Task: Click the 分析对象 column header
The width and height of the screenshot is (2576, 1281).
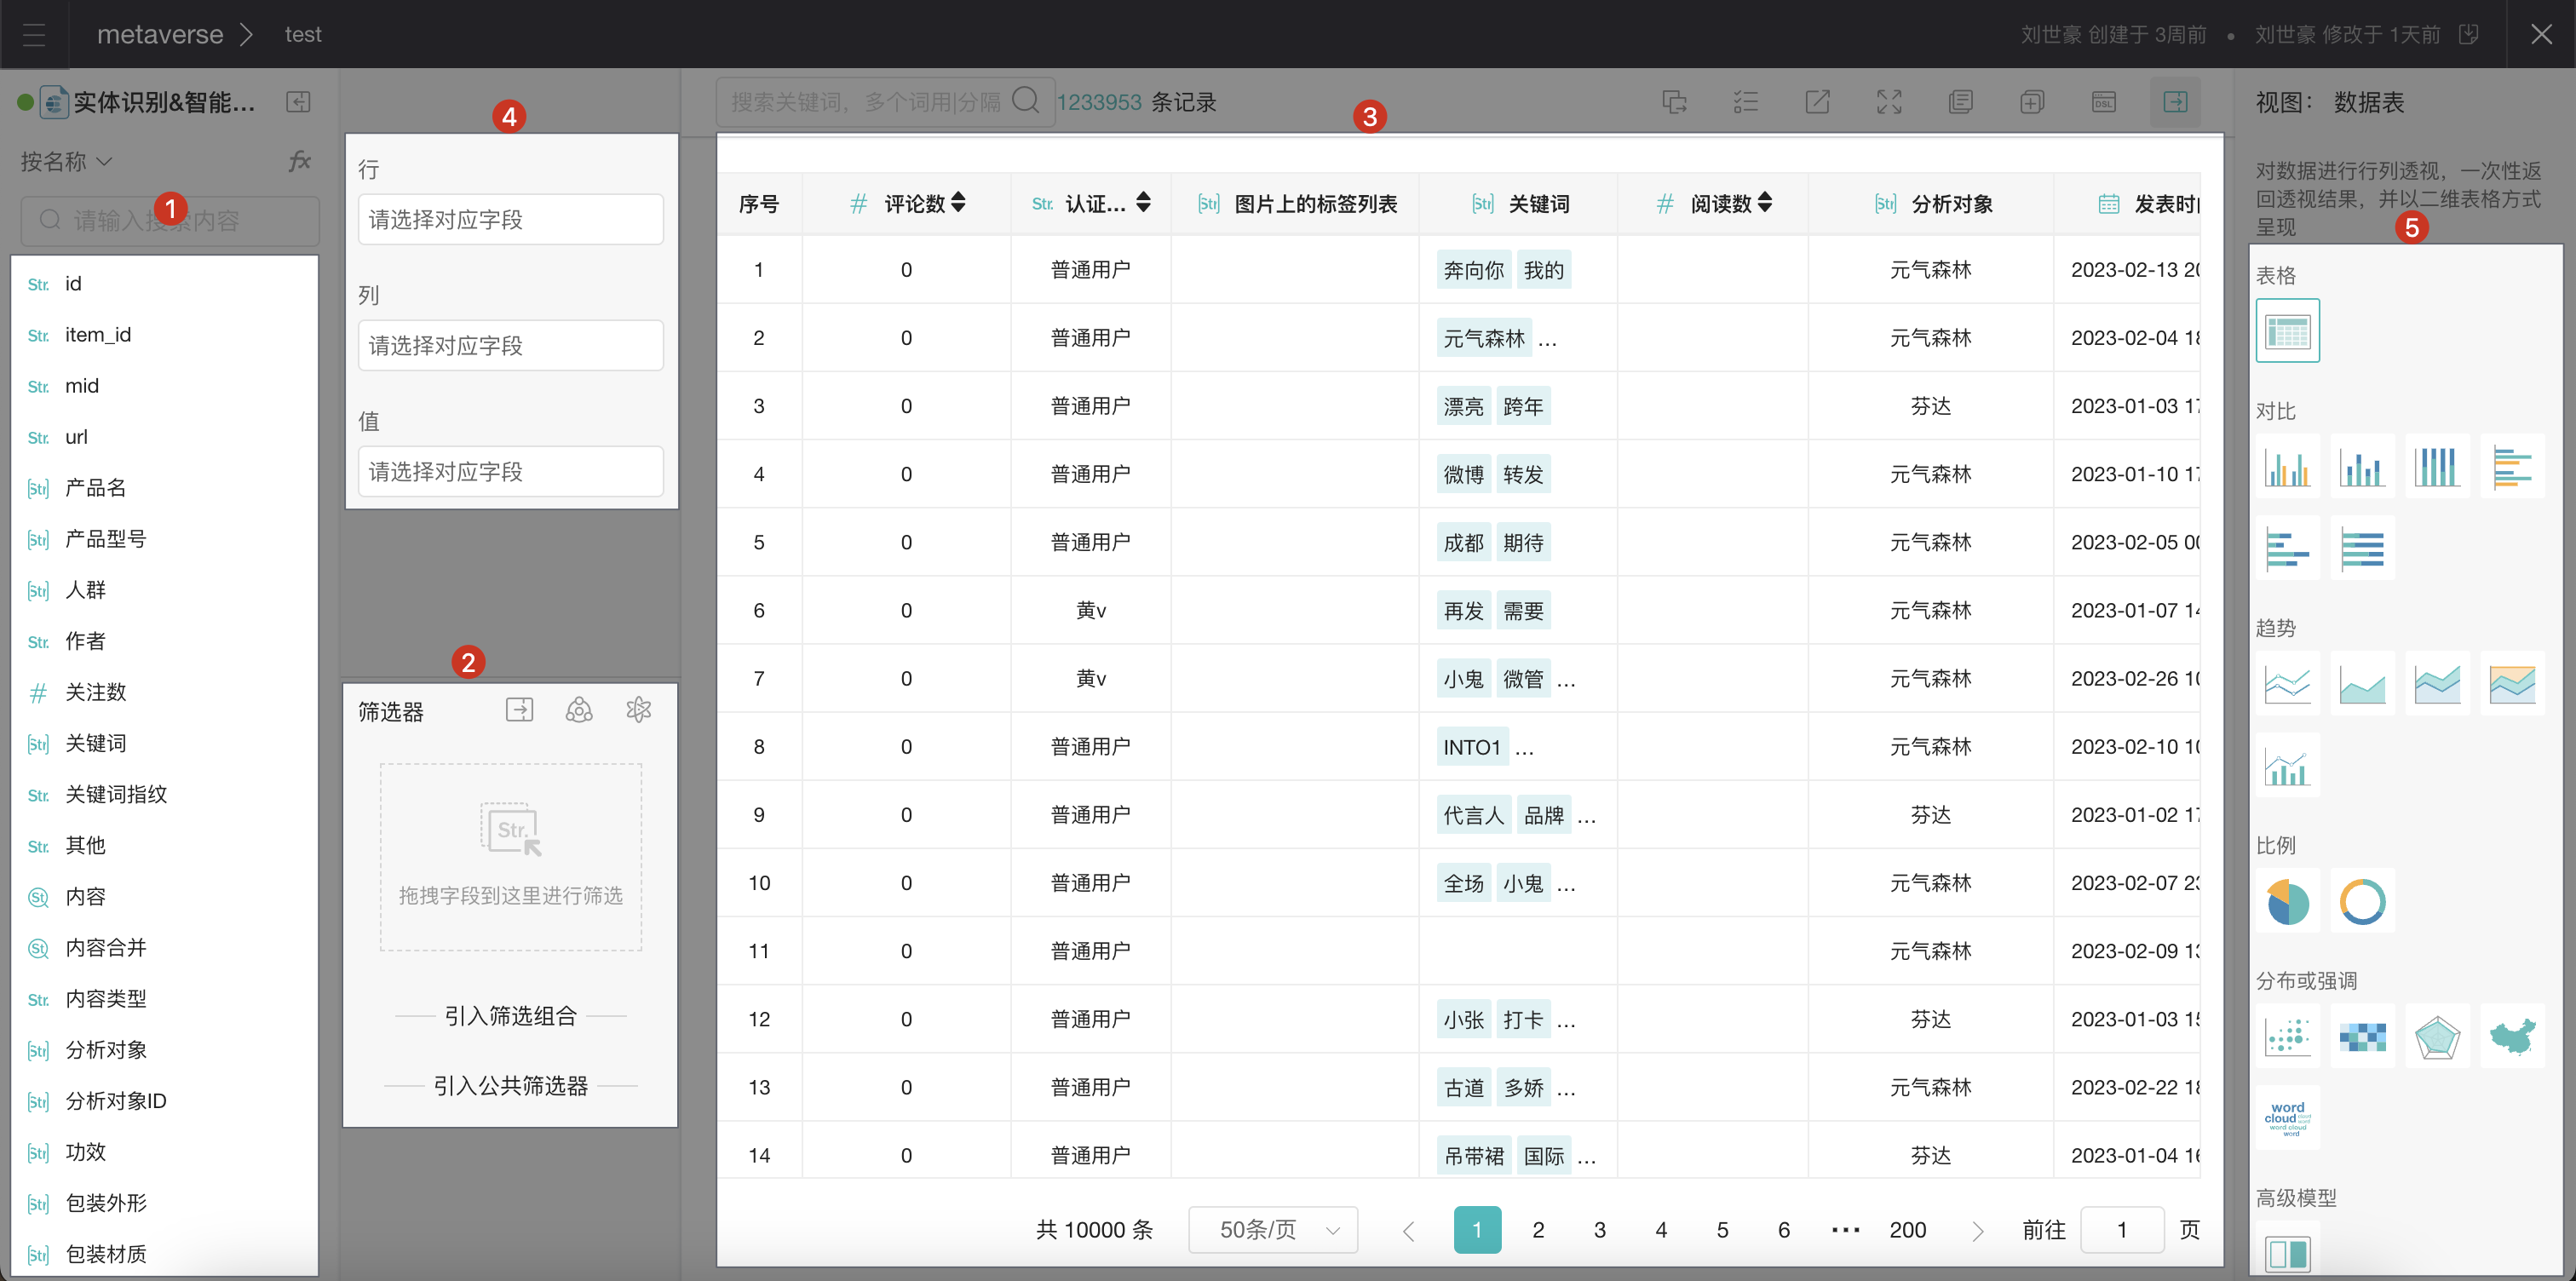Action: tap(1932, 204)
